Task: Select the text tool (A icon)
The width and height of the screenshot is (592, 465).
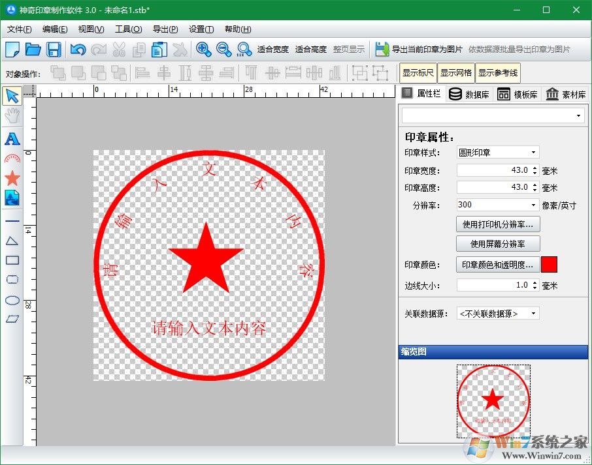Action: 12,138
